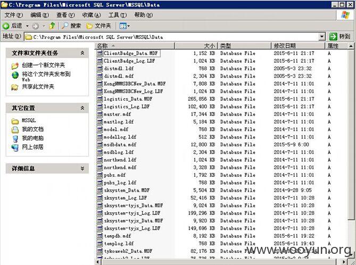The height and width of the screenshot is (265, 356).
Task: Sort by the Name (名称) column header
Action: [135, 46]
